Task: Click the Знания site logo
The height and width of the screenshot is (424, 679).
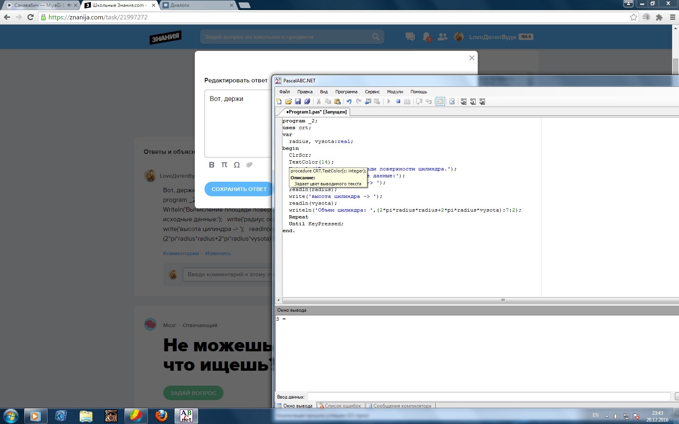Action: (x=165, y=37)
